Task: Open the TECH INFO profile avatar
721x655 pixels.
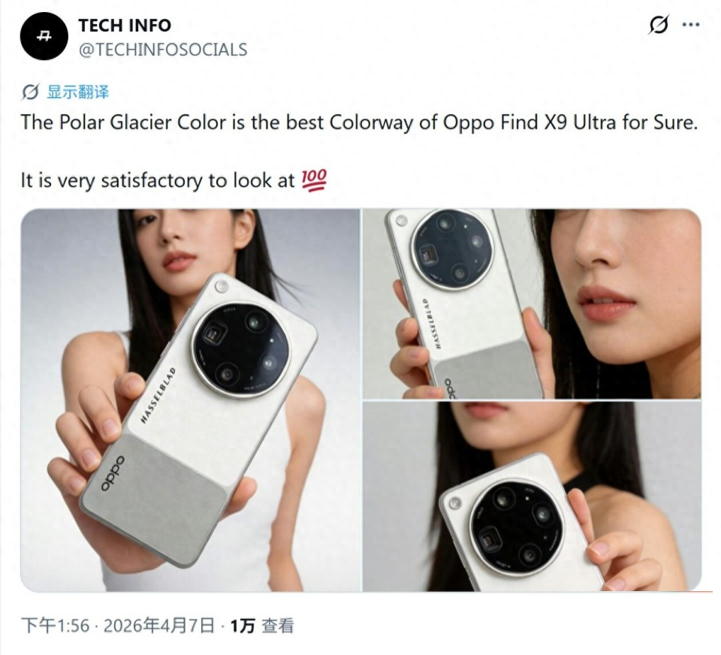Action: [44, 36]
